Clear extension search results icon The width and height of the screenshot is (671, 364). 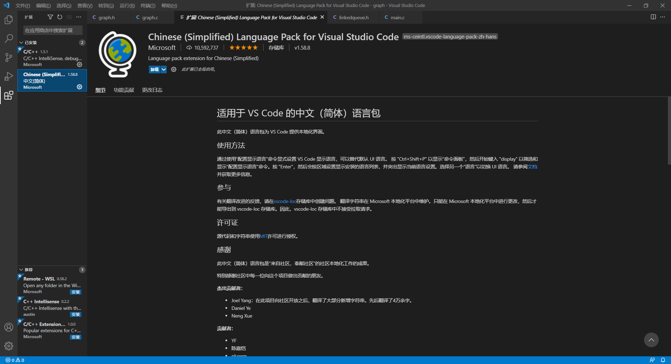[x=69, y=17]
